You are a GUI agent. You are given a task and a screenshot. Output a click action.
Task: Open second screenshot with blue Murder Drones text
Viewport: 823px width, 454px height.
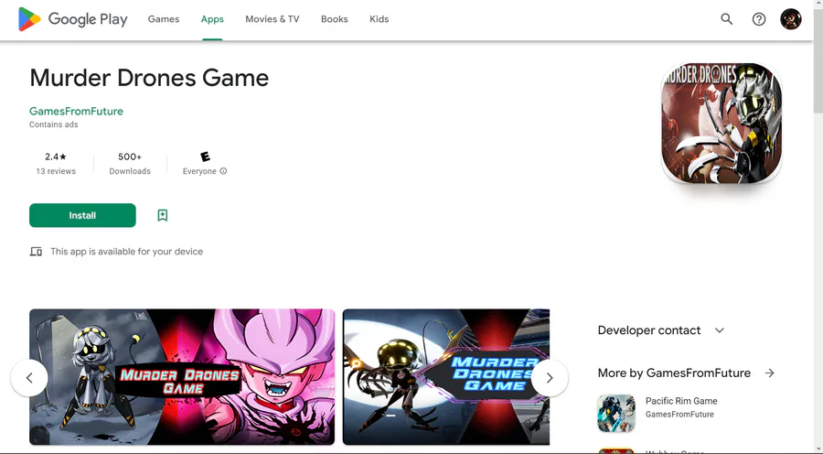coord(446,377)
